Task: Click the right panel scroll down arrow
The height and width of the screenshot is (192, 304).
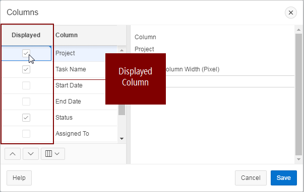Action: pos(298,159)
